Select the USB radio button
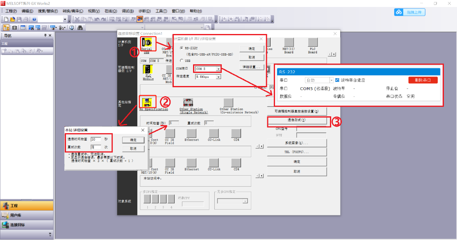457x240 pixels. point(182,61)
